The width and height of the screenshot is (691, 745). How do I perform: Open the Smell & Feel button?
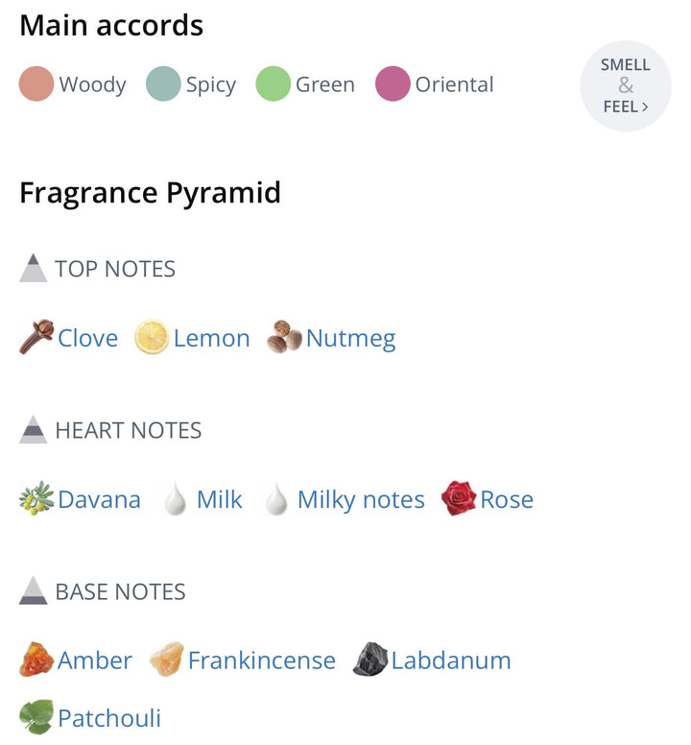(x=626, y=86)
